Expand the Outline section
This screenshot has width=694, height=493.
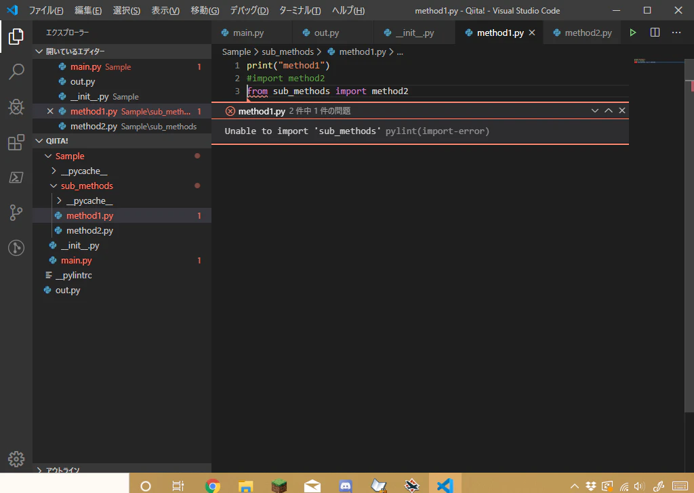coord(39,469)
